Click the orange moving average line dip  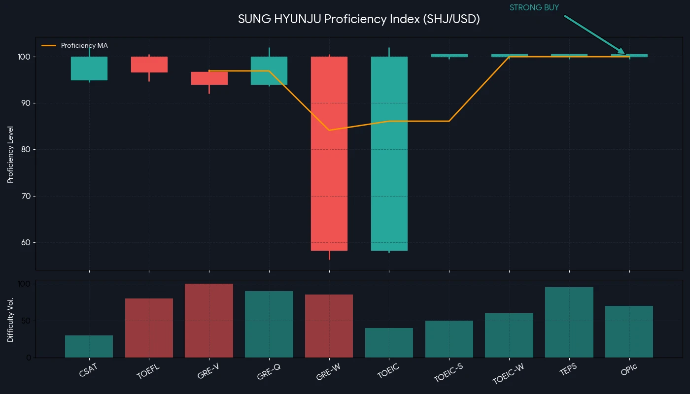[x=329, y=130]
